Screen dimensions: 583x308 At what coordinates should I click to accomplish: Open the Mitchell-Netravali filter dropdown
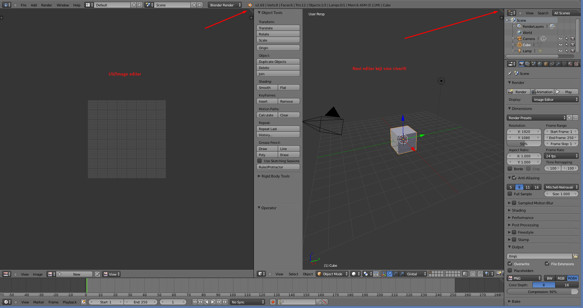561,187
